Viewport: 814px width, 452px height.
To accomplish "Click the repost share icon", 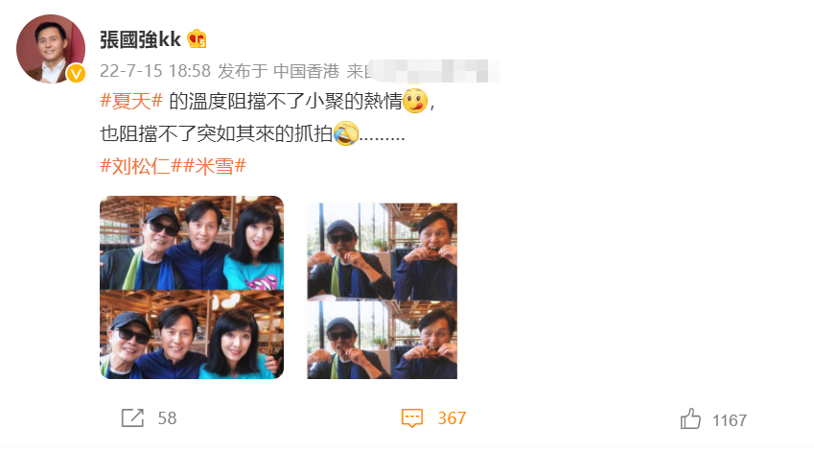I will (x=132, y=417).
